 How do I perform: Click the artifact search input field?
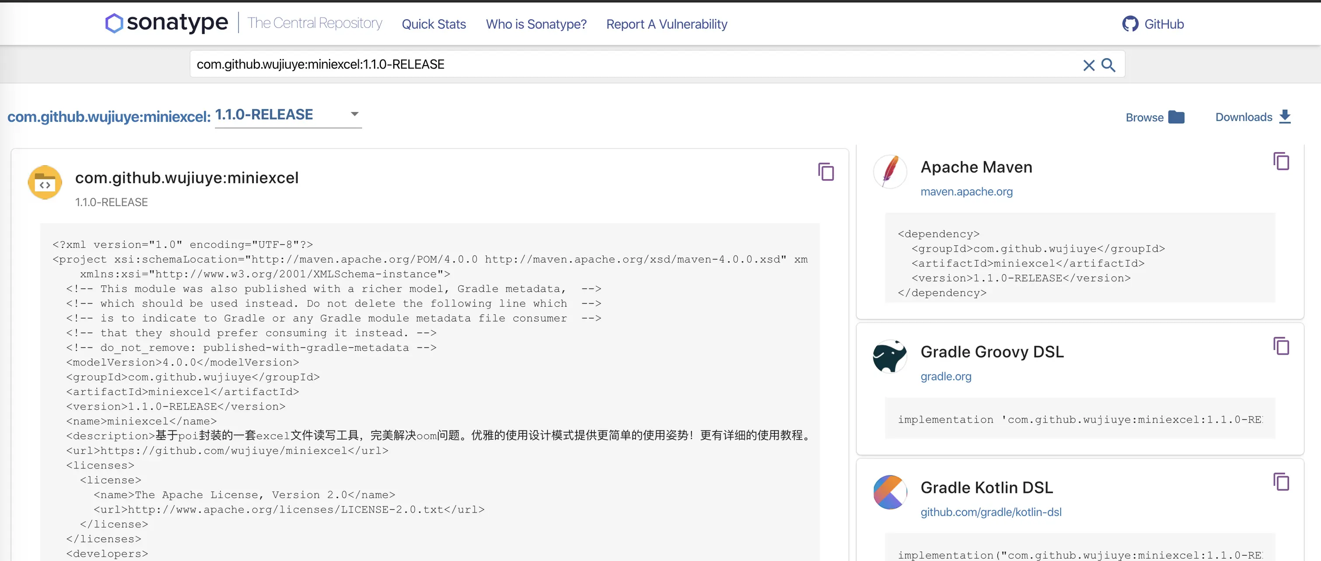click(x=616, y=65)
